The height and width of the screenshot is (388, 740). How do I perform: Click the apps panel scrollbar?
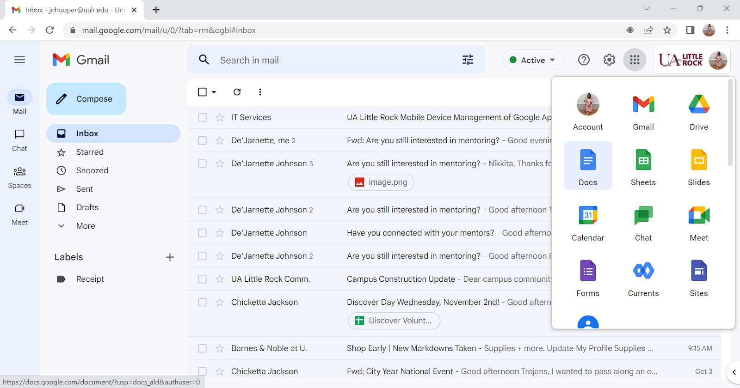pos(730,123)
